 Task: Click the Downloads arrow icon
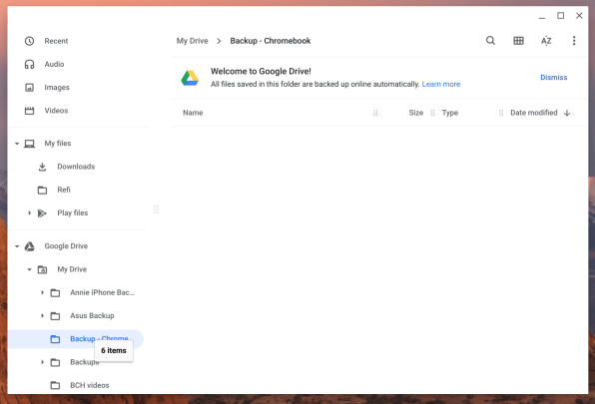(42, 167)
